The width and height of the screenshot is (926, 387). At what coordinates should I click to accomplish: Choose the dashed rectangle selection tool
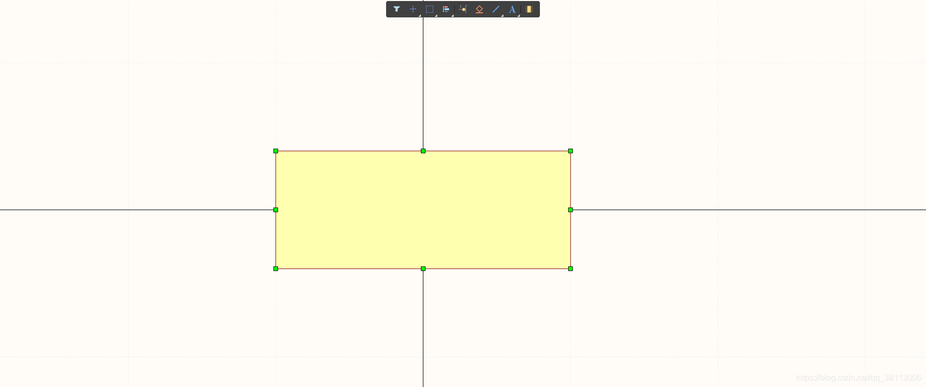point(430,9)
